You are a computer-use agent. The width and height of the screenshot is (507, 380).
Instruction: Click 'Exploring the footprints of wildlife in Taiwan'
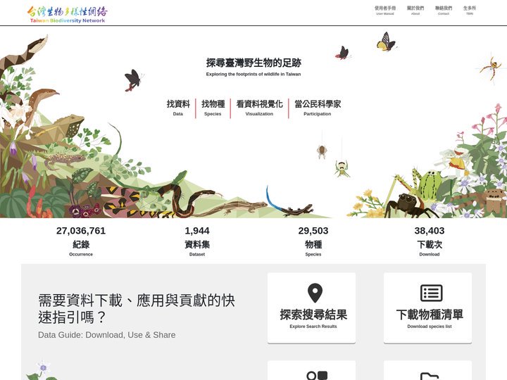[254, 75]
